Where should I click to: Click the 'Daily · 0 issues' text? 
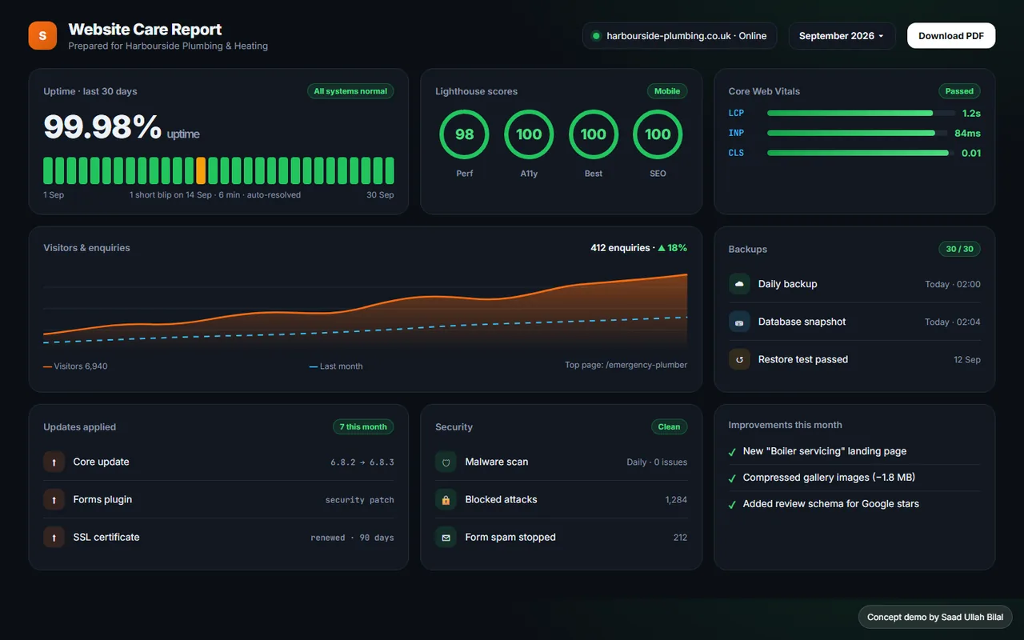pos(657,462)
